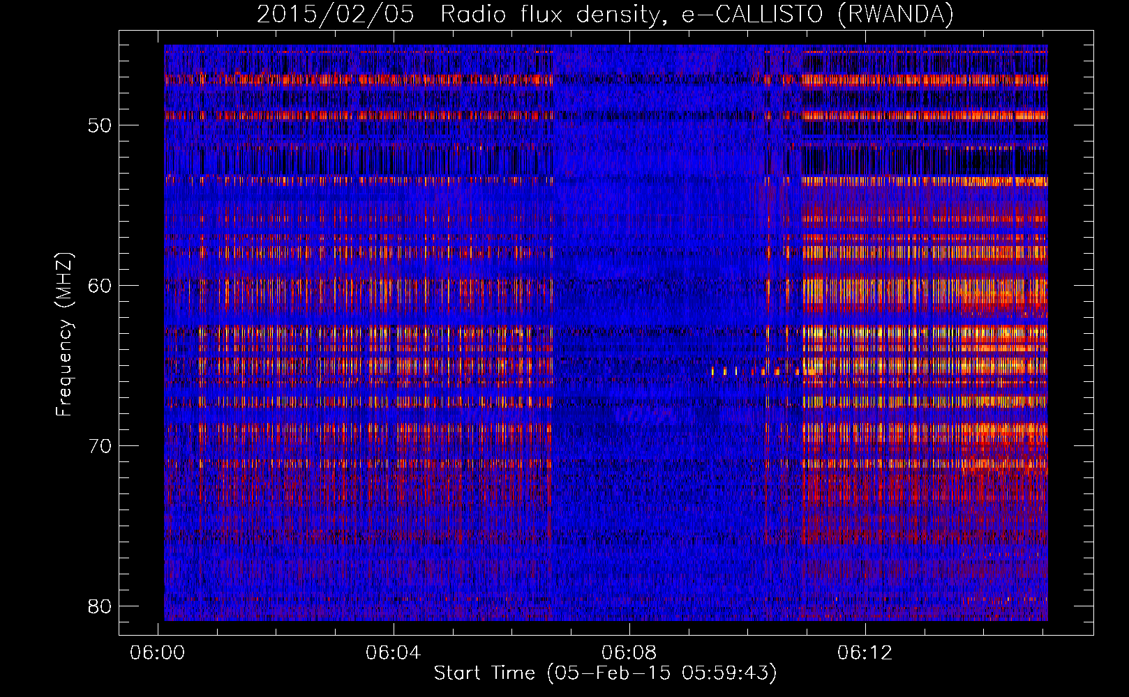Click the 06:00 time tick label
Viewport: 1129px width, 697px height.
click(x=158, y=653)
